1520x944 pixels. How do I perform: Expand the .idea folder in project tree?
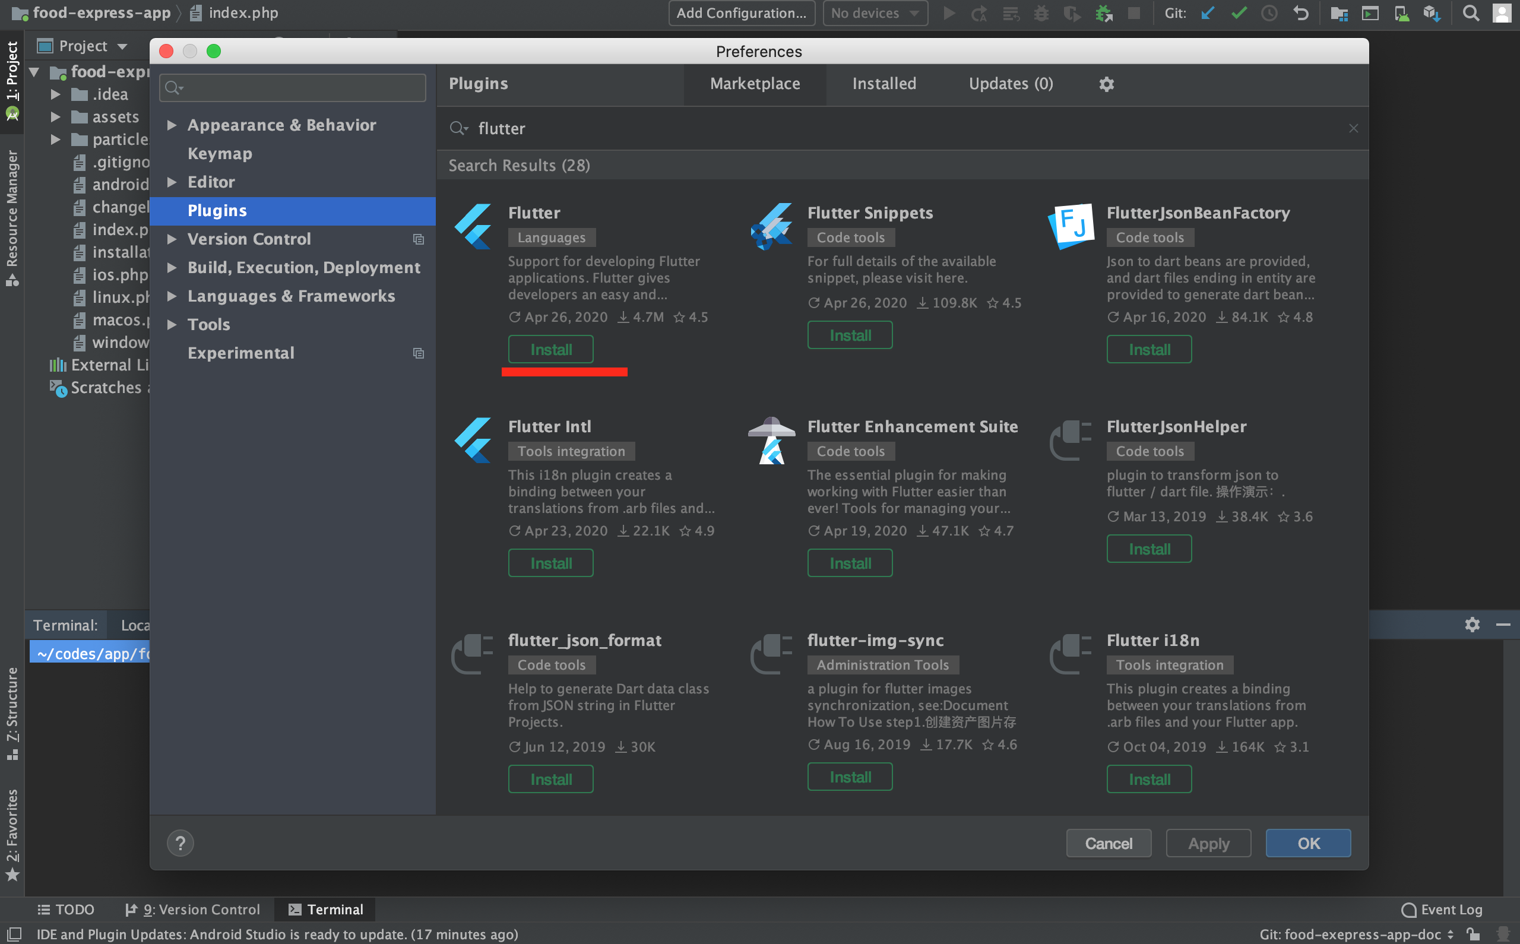tap(56, 94)
